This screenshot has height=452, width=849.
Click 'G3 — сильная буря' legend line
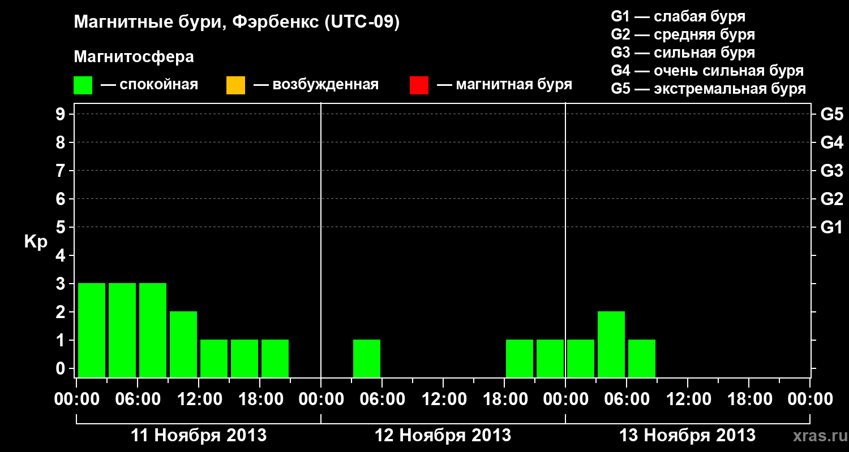pos(683,53)
